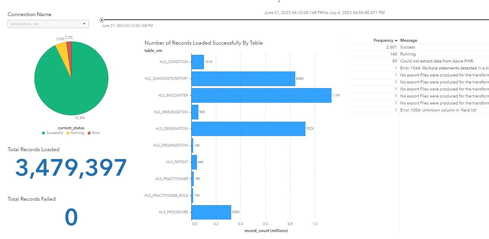
Task: Click the time range slider start handle
Action: click(102, 20)
